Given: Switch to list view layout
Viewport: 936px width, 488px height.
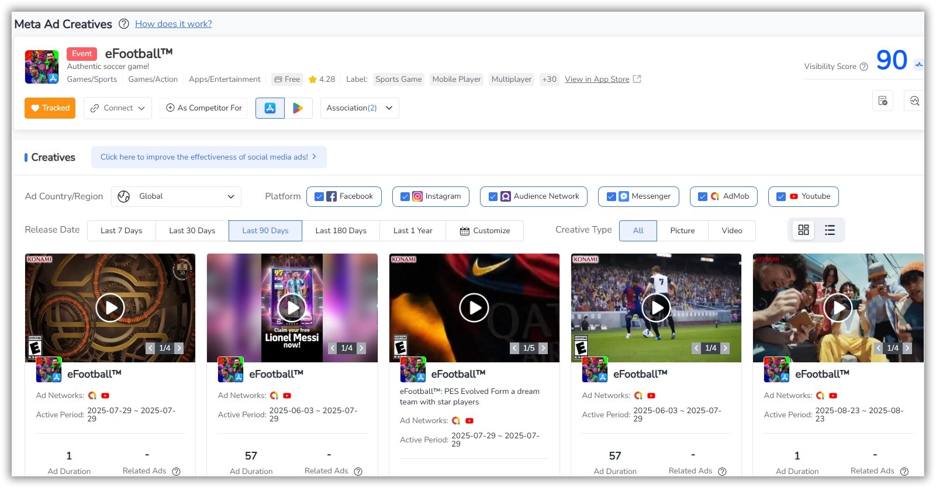Looking at the screenshot, I should (830, 230).
